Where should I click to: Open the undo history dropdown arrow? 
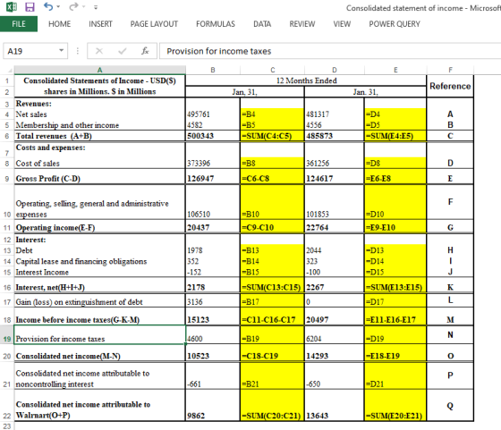click(58, 6)
